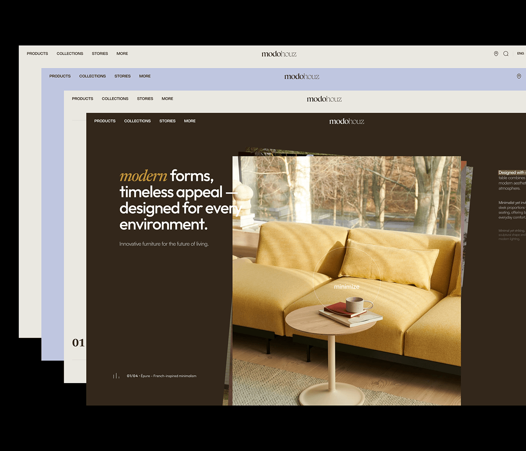Click the 01/04 Épure French-inspired minimalism caption
Screen dimensions: 526x451
pyautogui.click(x=162, y=376)
